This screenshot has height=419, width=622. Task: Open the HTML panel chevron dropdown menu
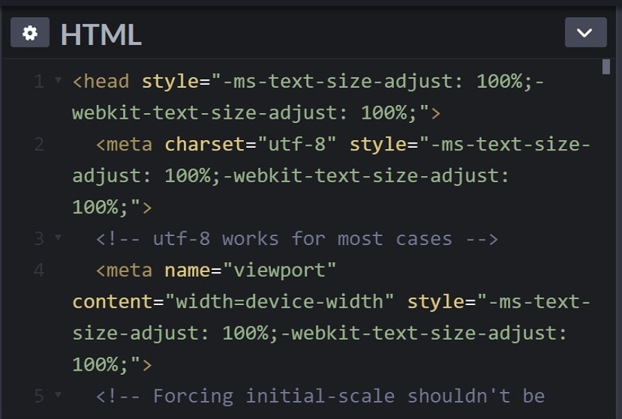pyautogui.click(x=585, y=32)
